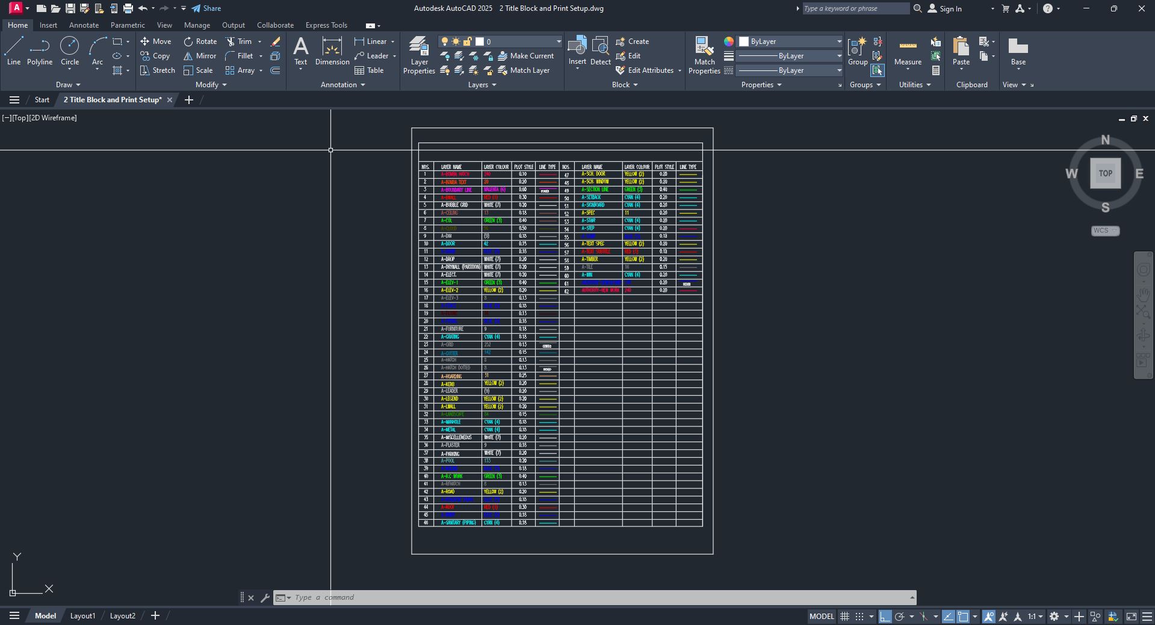Click Make Current layer button
The width and height of the screenshot is (1155, 625).
[x=525, y=56]
